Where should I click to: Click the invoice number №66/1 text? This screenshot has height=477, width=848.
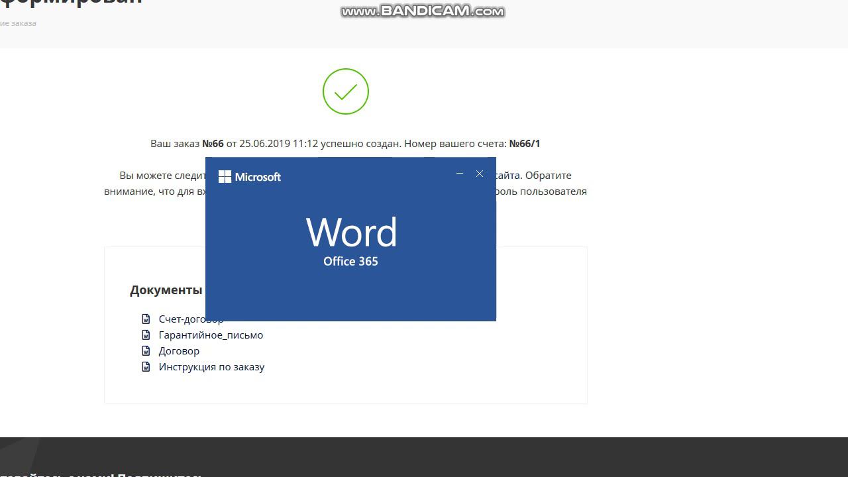click(525, 144)
